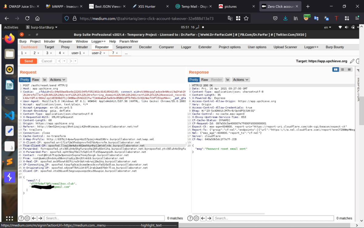Launch Visual Studio Code from the dock
This screenshot has height=228, width=364.
point(9,116)
